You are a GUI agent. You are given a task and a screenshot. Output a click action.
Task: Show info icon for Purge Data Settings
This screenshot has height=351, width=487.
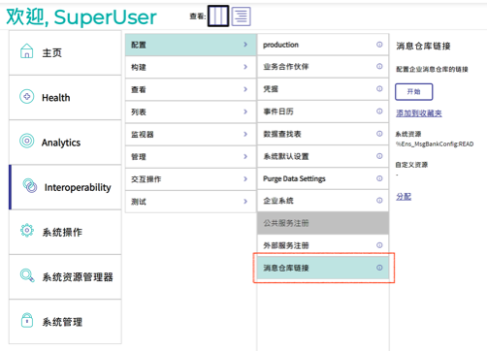pyautogui.click(x=379, y=178)
